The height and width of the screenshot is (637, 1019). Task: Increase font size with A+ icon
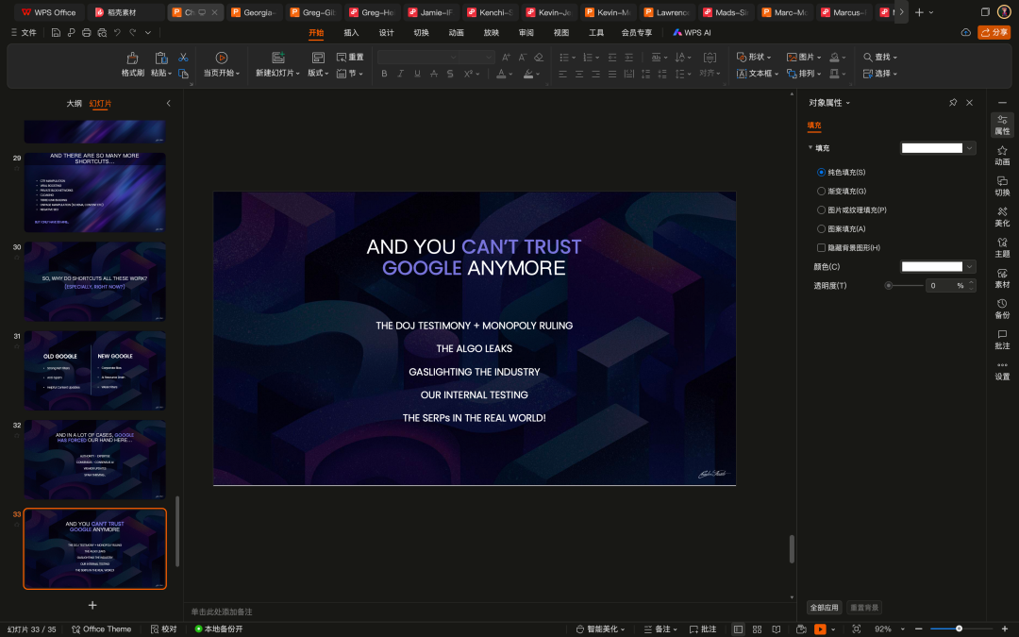(506, 58)
